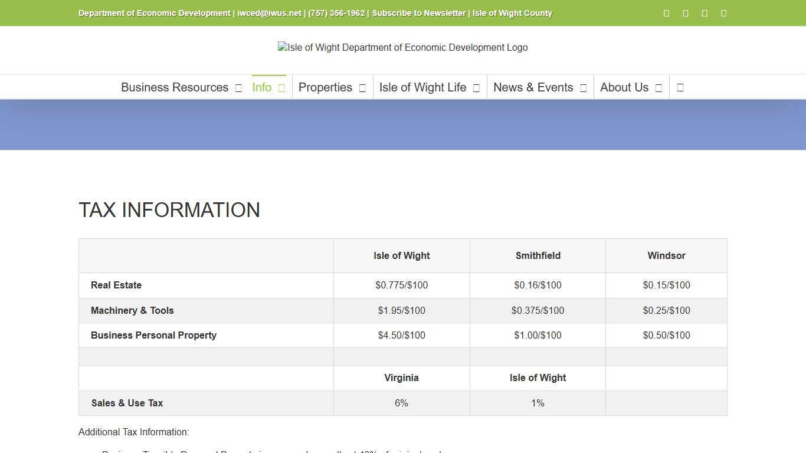Screen dimensions: 806x453
Task: Select the Smithfield column header cell
Action: [538, 255]
